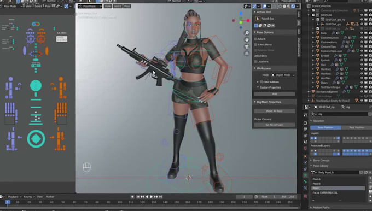372x211 pixels.
Task: Collapse the Skeleton panel
Action: point(311,121)
